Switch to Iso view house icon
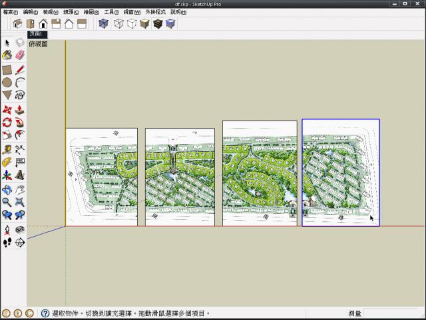 point(18,24)
